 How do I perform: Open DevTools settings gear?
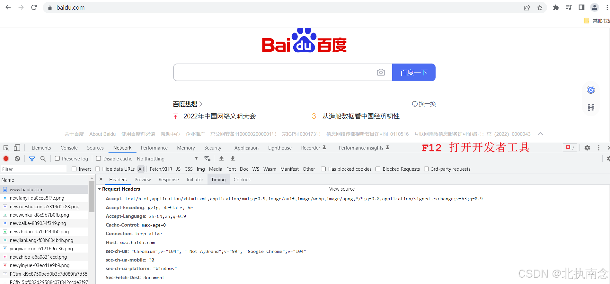point(587,148)
